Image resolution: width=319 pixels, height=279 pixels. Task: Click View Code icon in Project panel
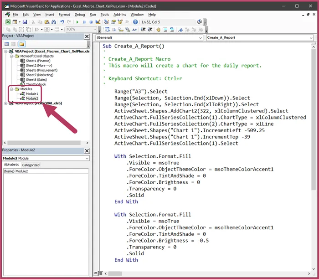(6, 44)
